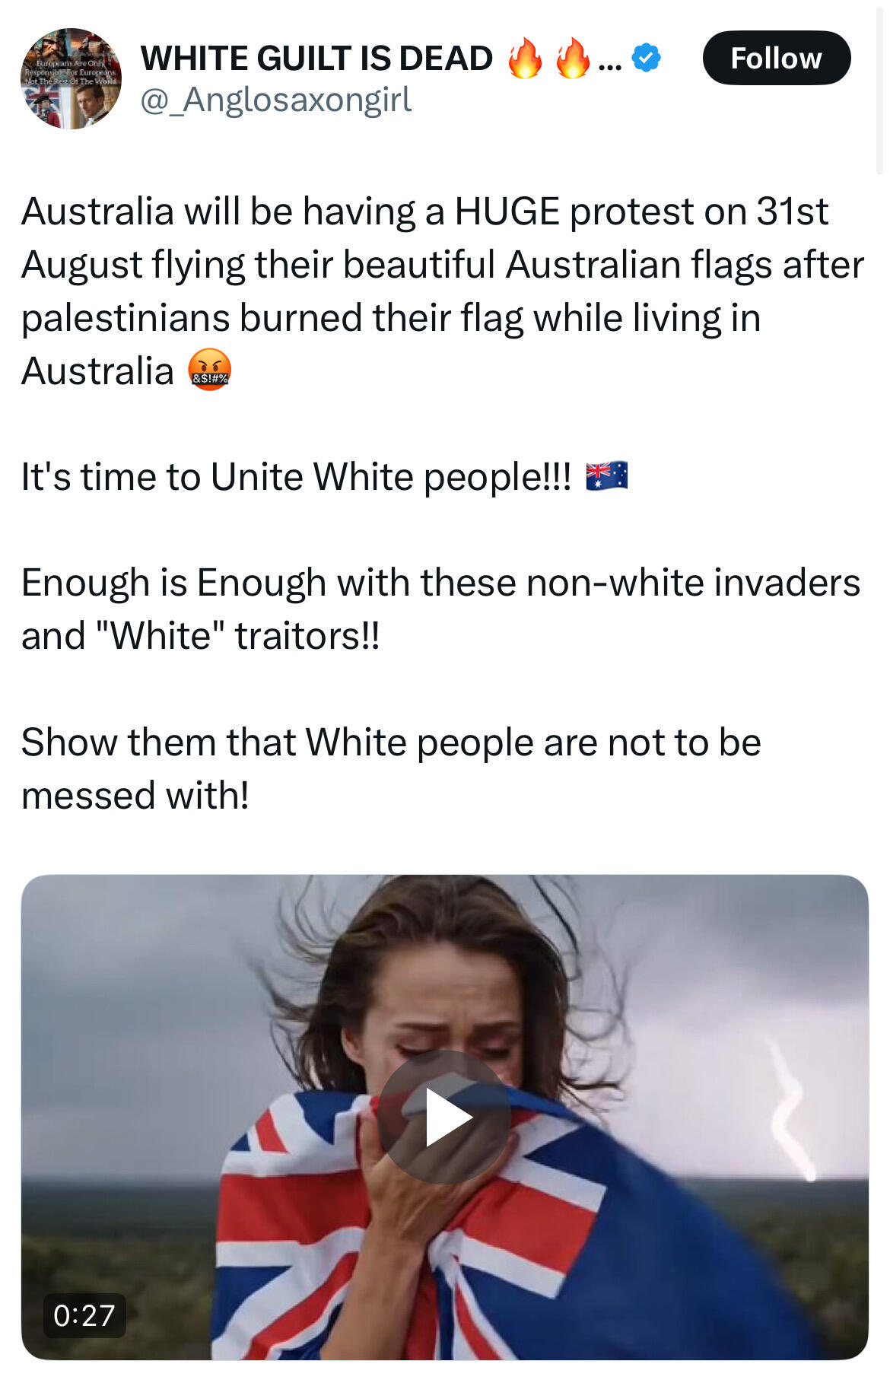Click the 0:27 video duration badge

(84, 1315)
